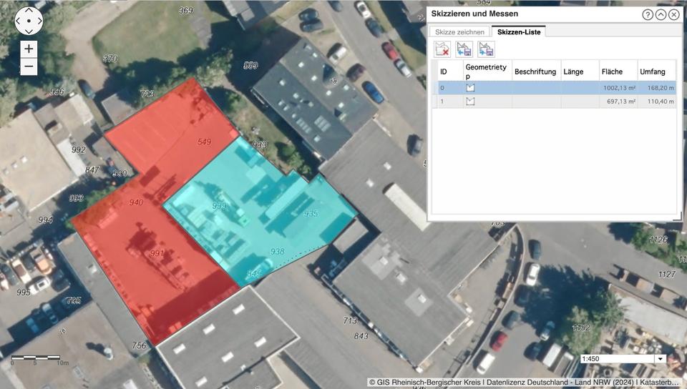
Task: Click inside the scale input field
Action: pos(615,359)
